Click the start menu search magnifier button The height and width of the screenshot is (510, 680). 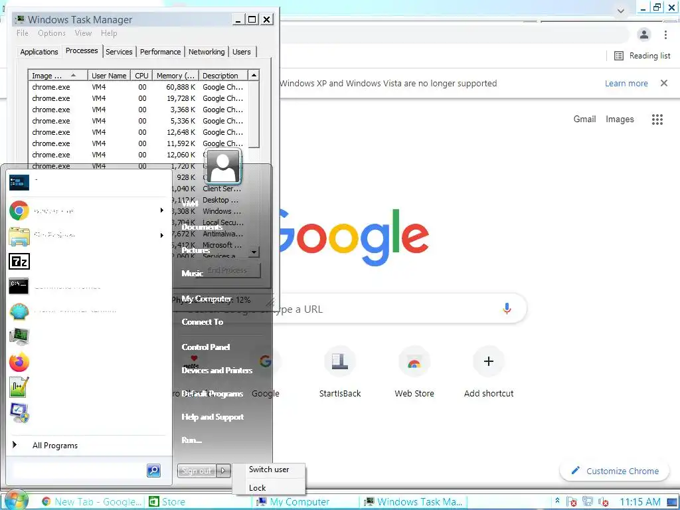tap(153, 471)
